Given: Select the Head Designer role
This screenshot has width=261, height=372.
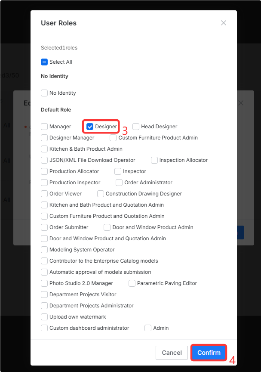Looking at the screenshot, I should 136,127.
